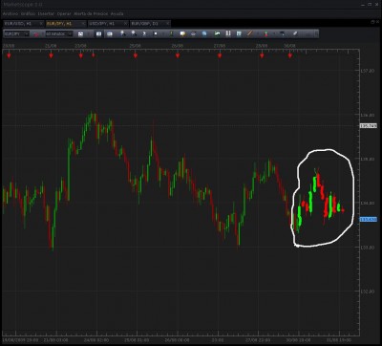The image size is (382, 346).
Task: Click the chart style icon after timeframe dropdown
Action: pyautogui.click(x=81, y=33)
